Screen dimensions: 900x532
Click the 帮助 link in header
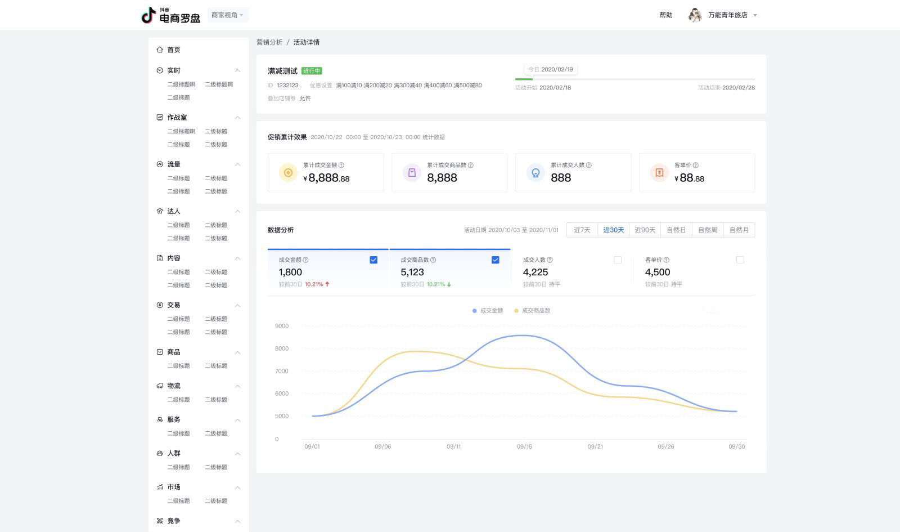tap(666, 15)
